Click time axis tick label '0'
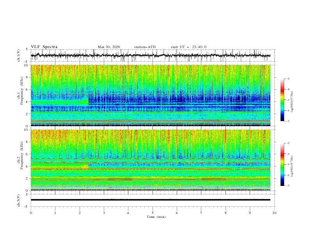 coord(31,213)
